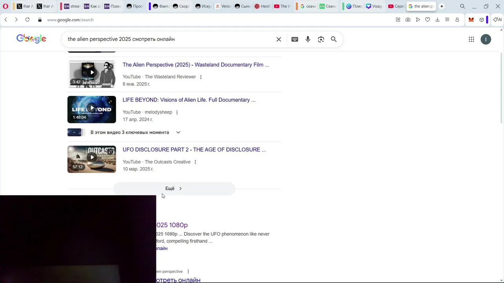Collapse the red tab island handle

coord(61,6)
